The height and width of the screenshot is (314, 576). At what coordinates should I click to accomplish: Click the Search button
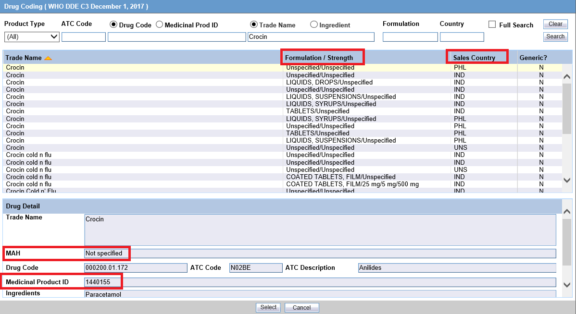pyautogui.click(x=555, y=36)
